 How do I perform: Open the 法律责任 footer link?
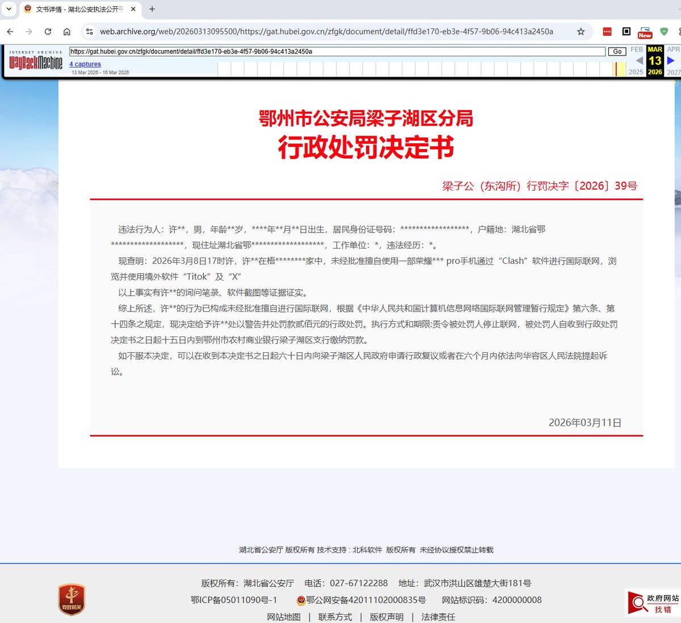pyautogui.click(x=438, y=617)
